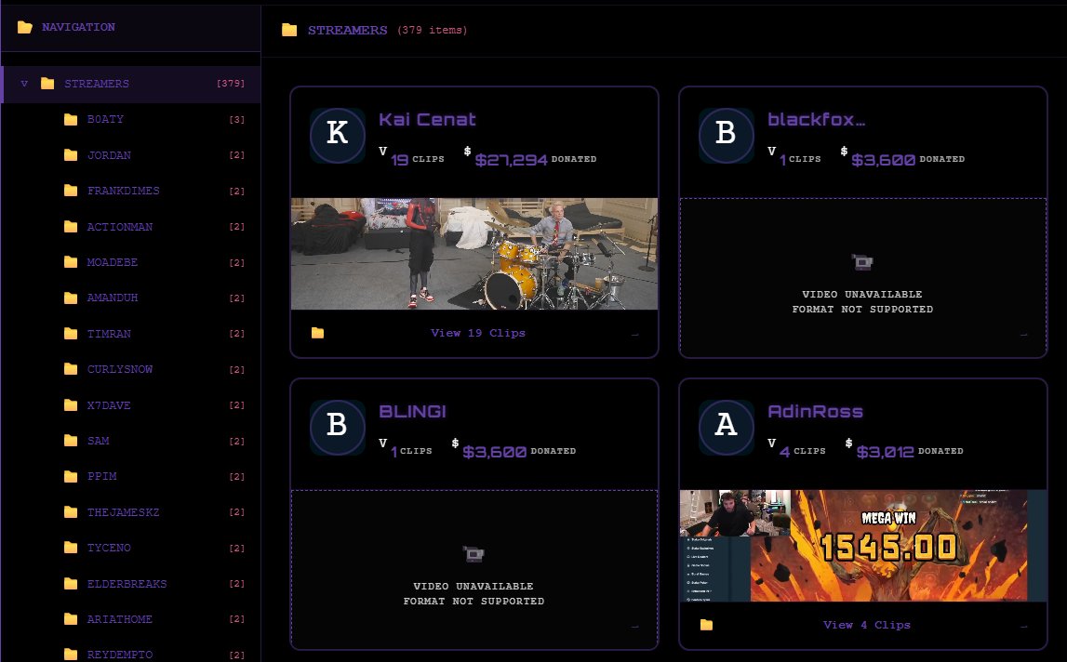Click folder icon next to B0ATY
This screenshot has height=662, width=1067.
point(71,119)
